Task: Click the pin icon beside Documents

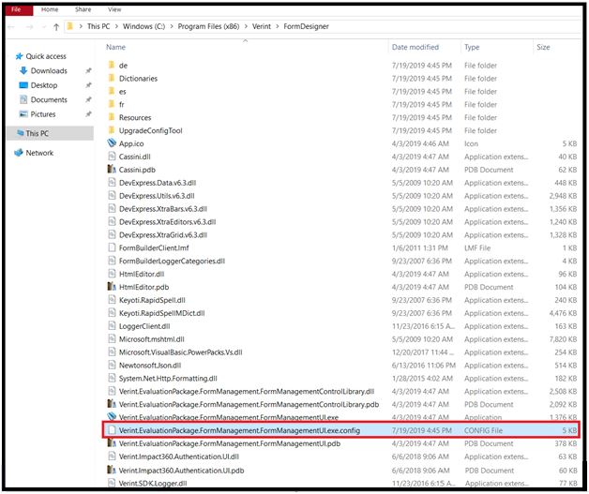Action: click(88, 99)
